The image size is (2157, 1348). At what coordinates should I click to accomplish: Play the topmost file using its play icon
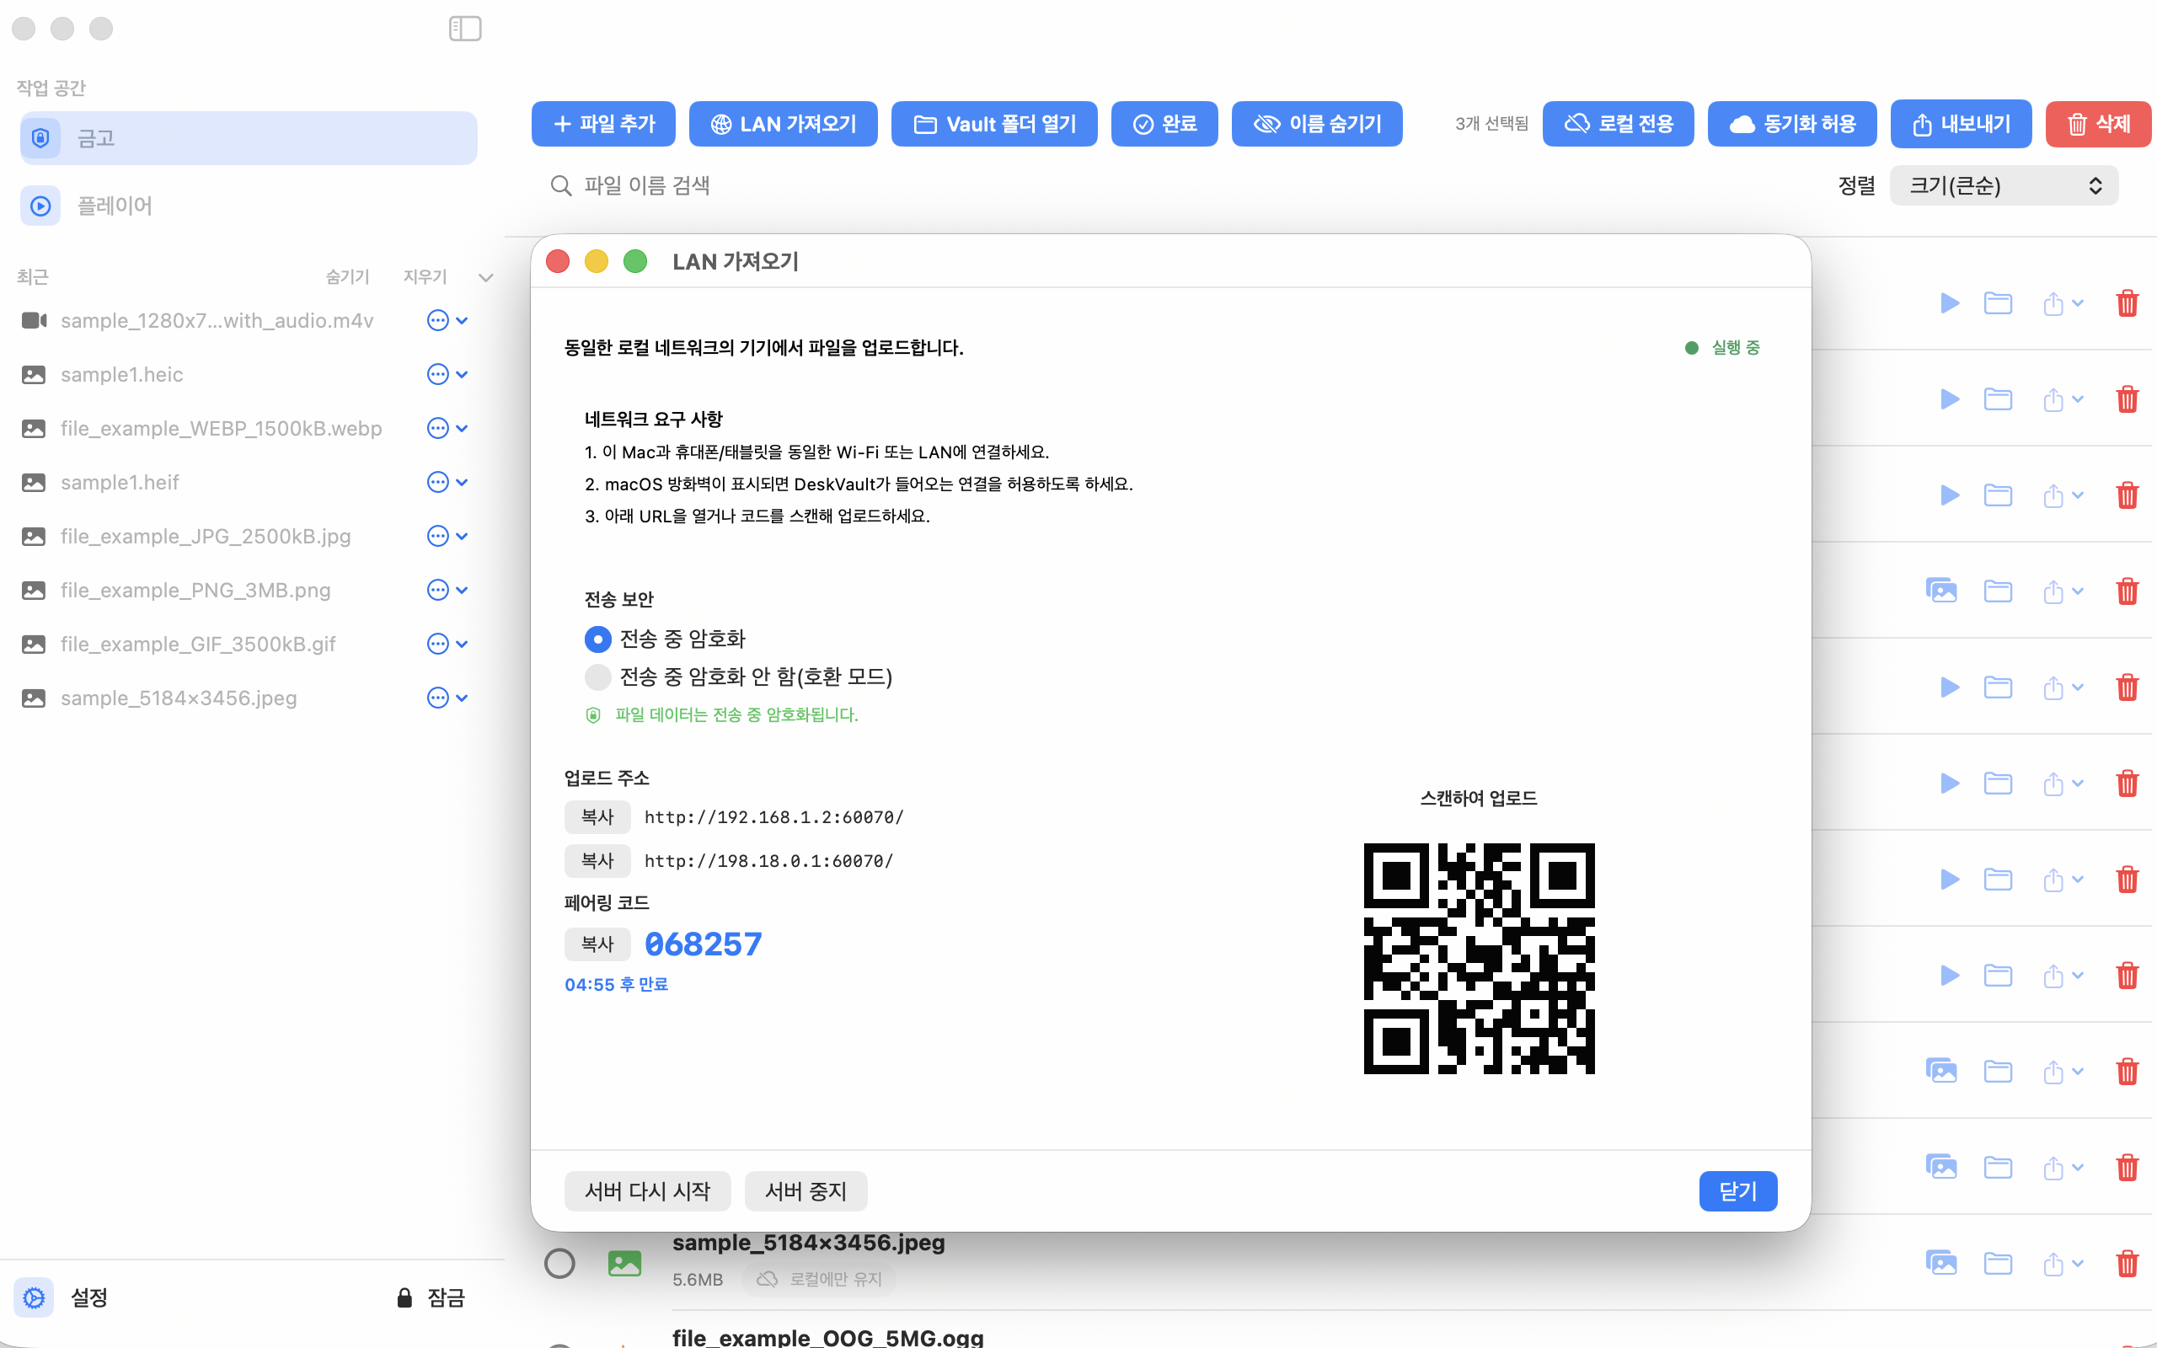[x=1951, y=303]
